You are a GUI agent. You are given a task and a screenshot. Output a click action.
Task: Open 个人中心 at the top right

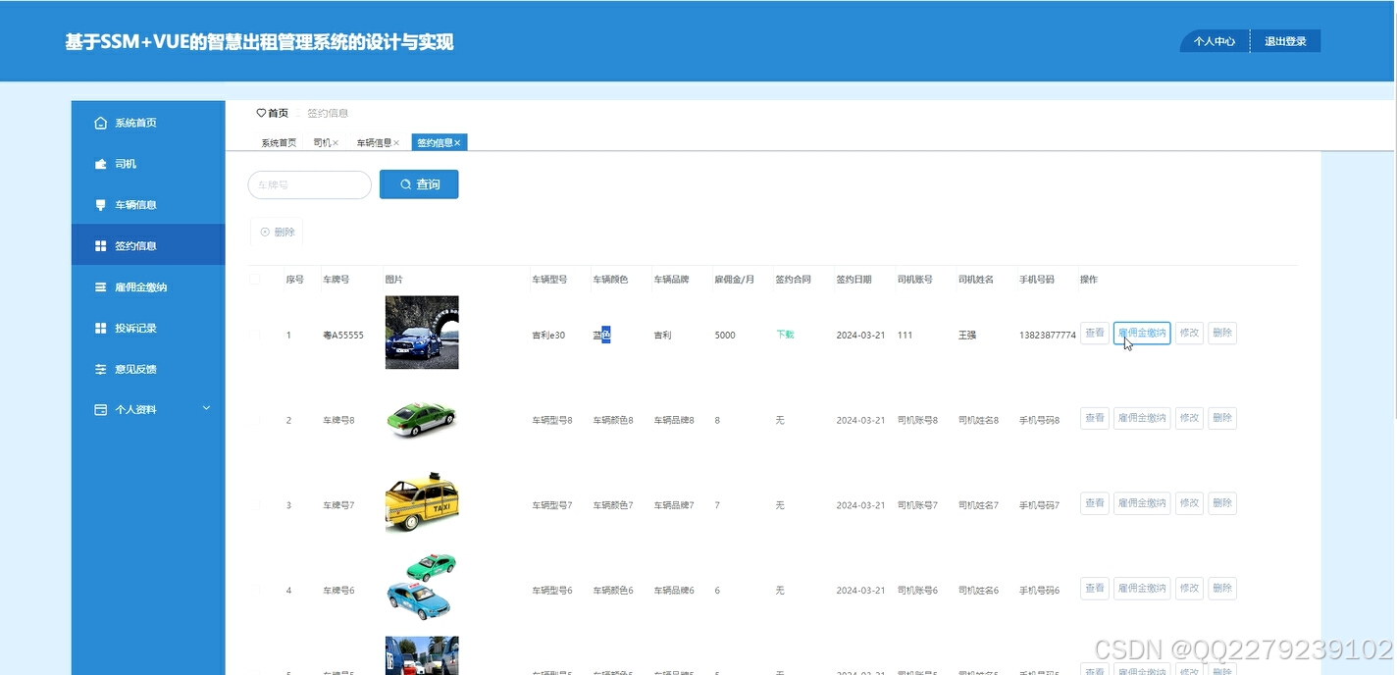click(x=1214, y=41)
